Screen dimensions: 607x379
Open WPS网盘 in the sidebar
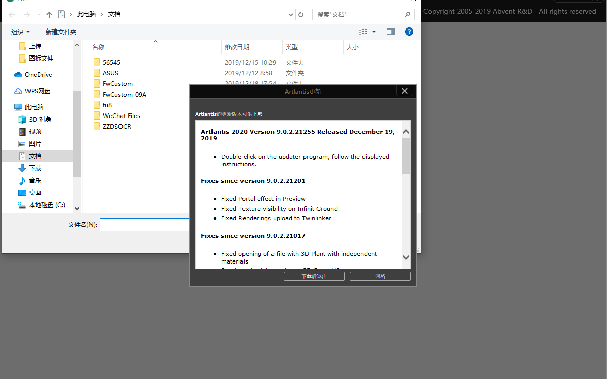38,91
